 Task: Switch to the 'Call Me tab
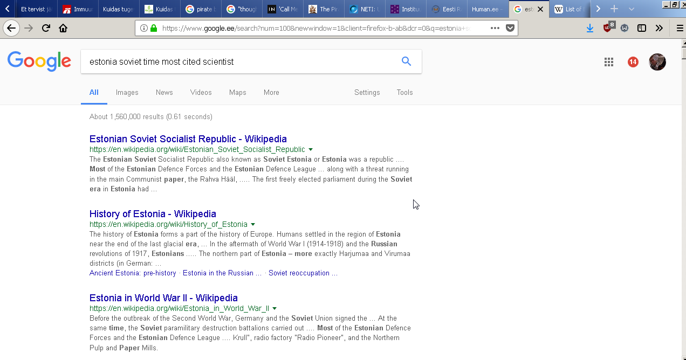coord(283,9)
